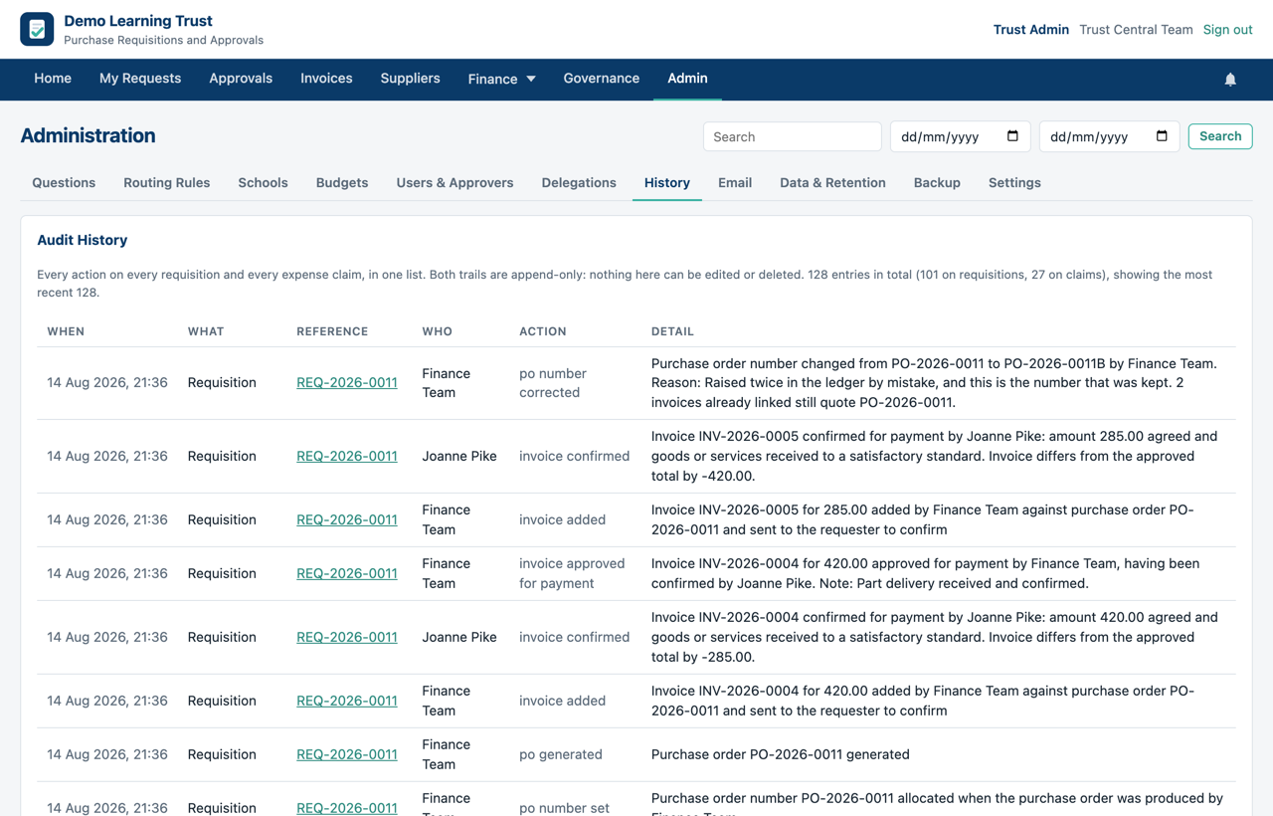Open the Budgets tab

pyautogui.click(x=342, y=183)
